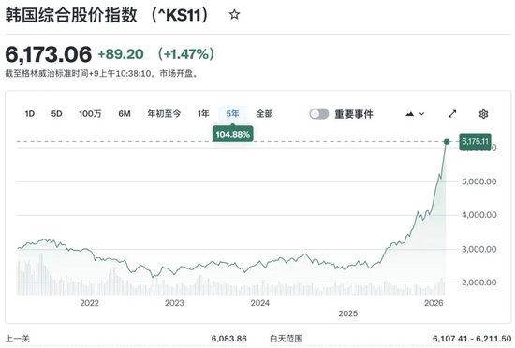Select the 6M time range
Screen dimensions: 515x348
click(x=125, y=114)
